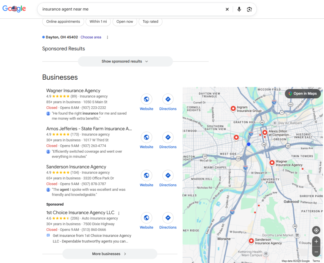The image size is (324, 263).
Task: Toggle the Top rated filter chip
Action: [x=150, y=22]
